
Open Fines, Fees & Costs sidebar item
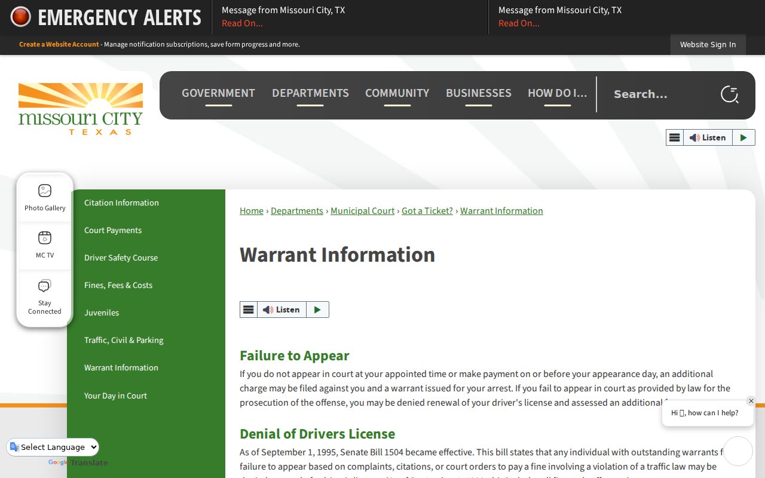point(146,285)
